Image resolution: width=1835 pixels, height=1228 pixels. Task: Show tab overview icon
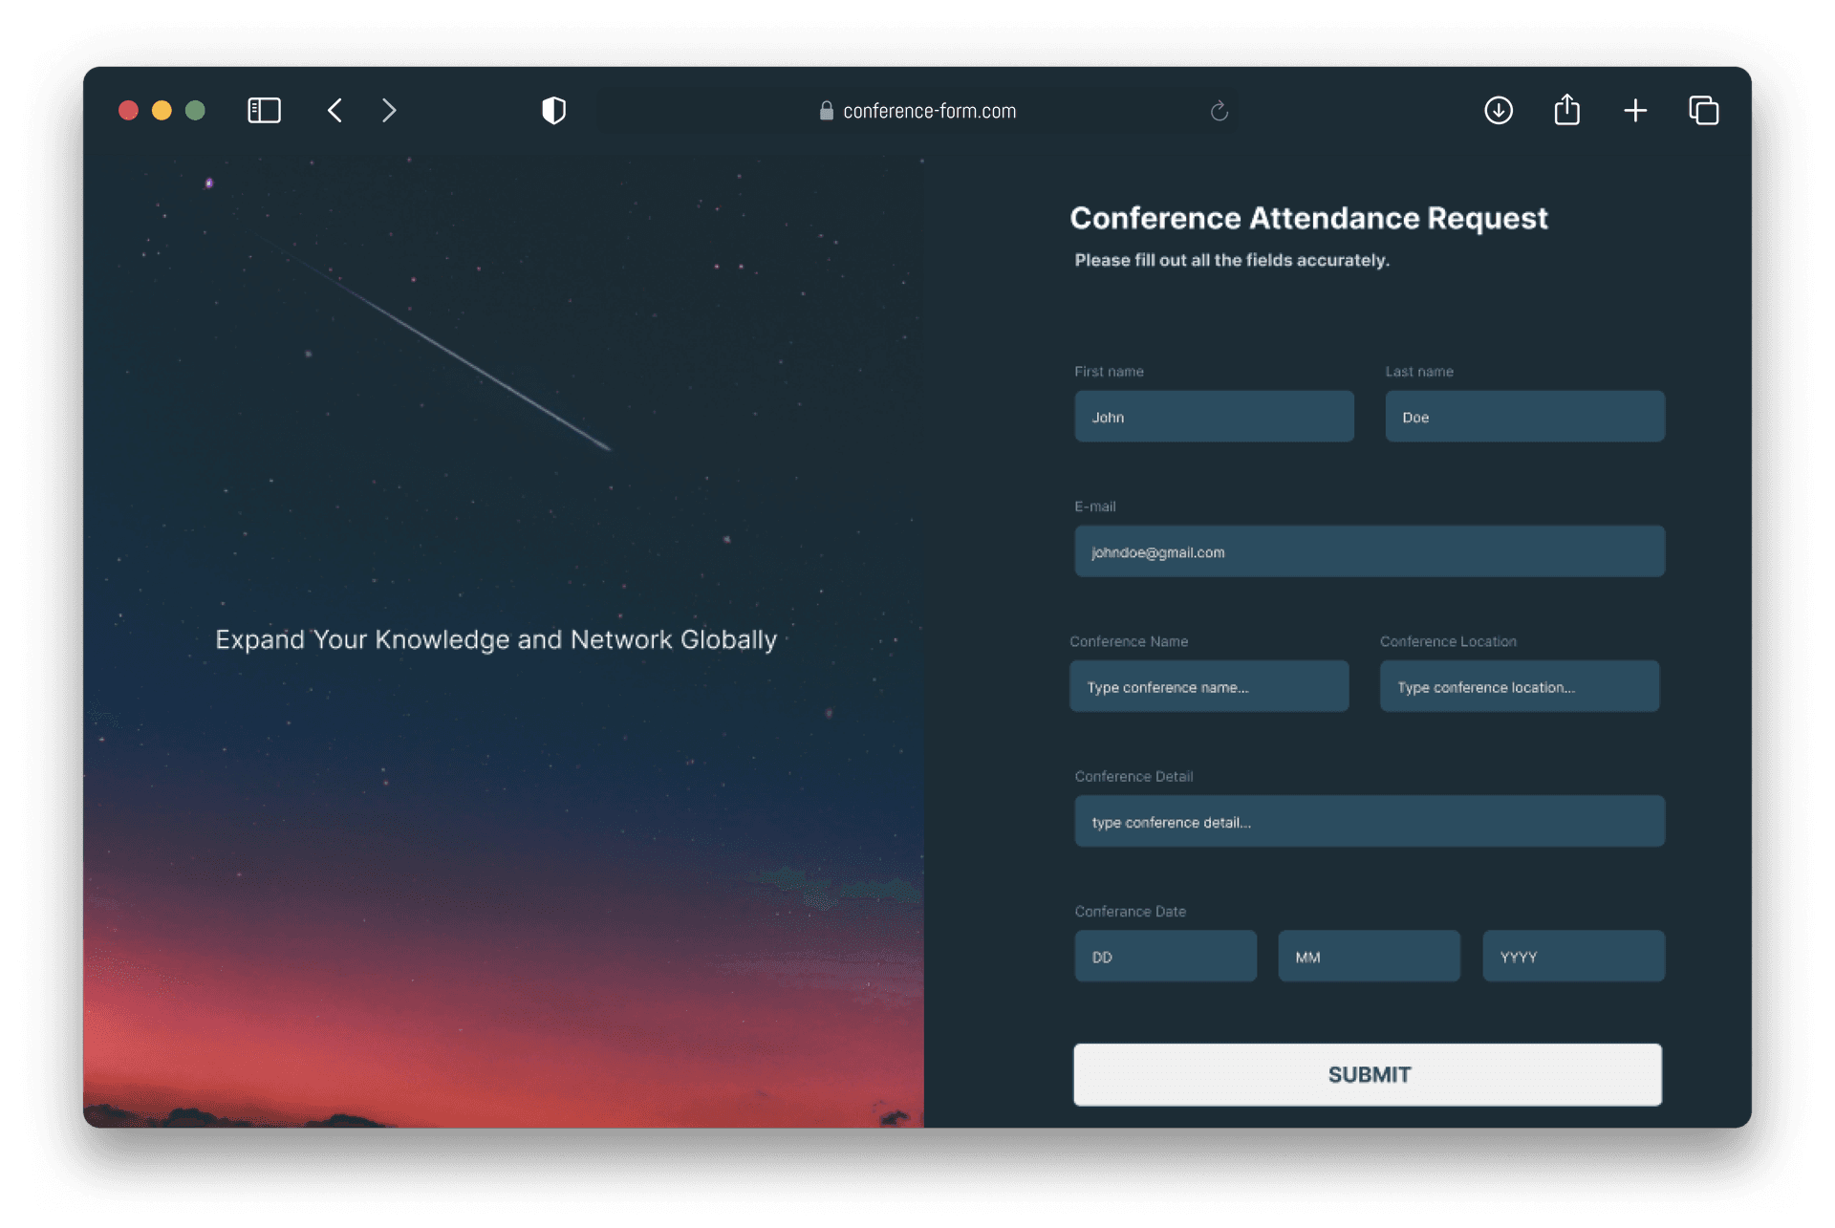point(1703,111)
